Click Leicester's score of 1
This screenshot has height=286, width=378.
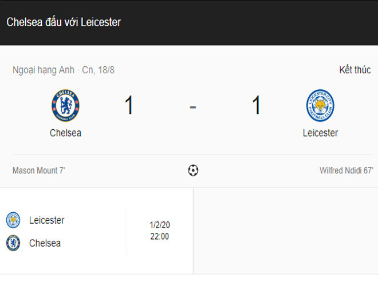(x=256, y=106)
